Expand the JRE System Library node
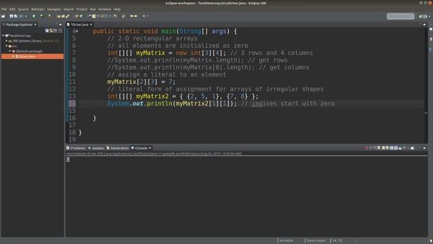This screenshot has width=433, height=244. click(x=7, y=41)
